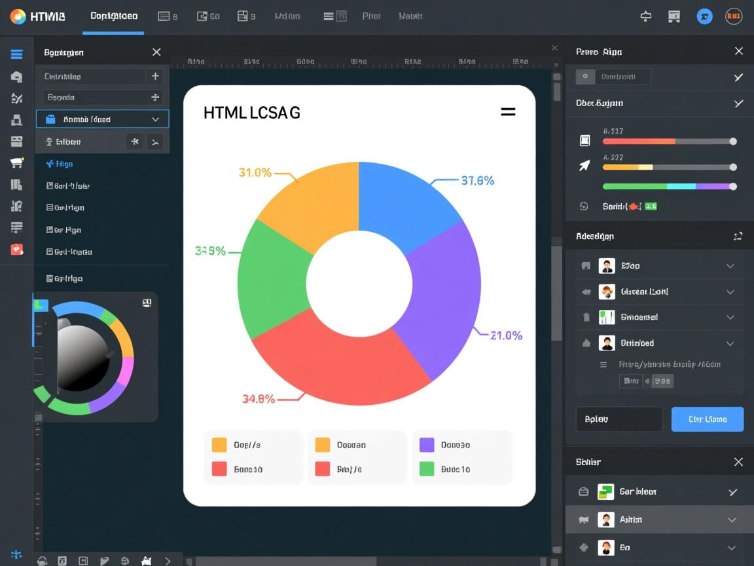
Task: Expand the highlighted 'Ahitm' row chevron
Action: tap(732, 520)
